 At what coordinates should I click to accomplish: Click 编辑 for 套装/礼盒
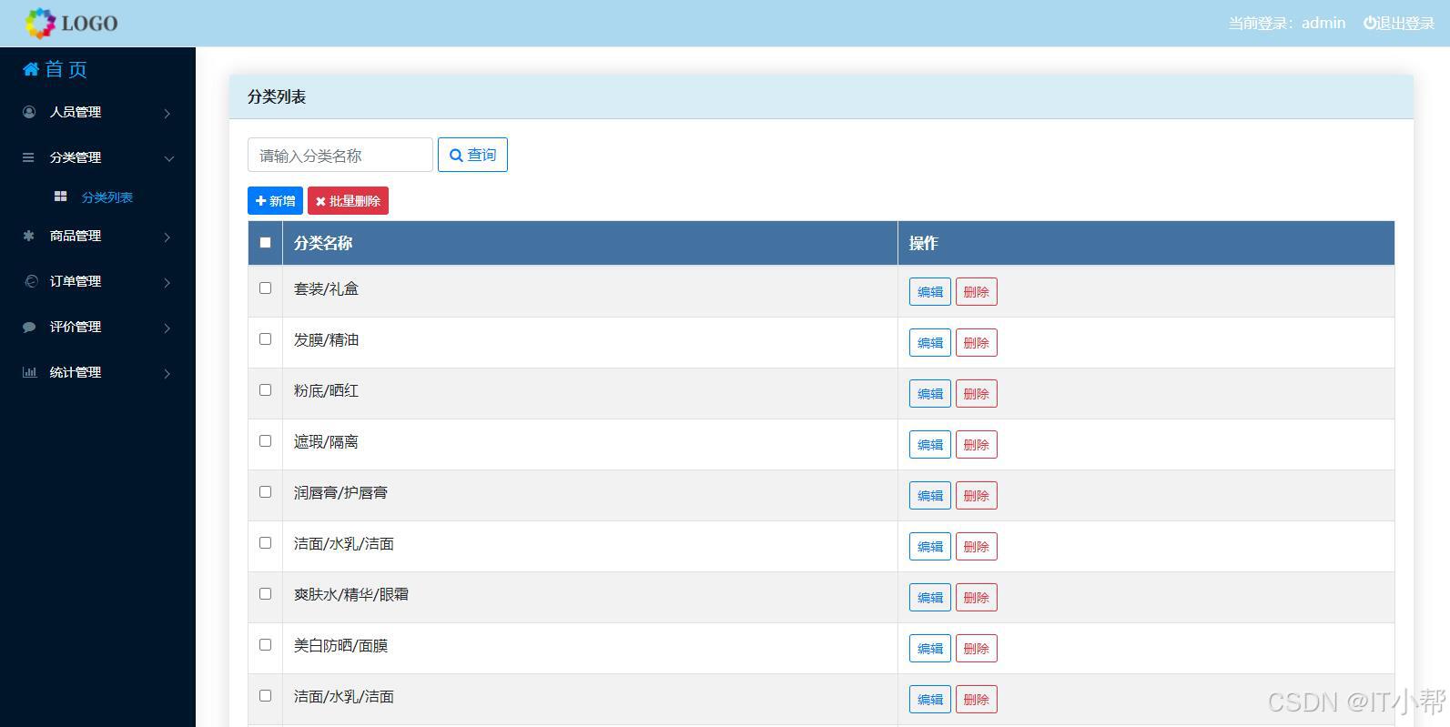click(930, 291)
